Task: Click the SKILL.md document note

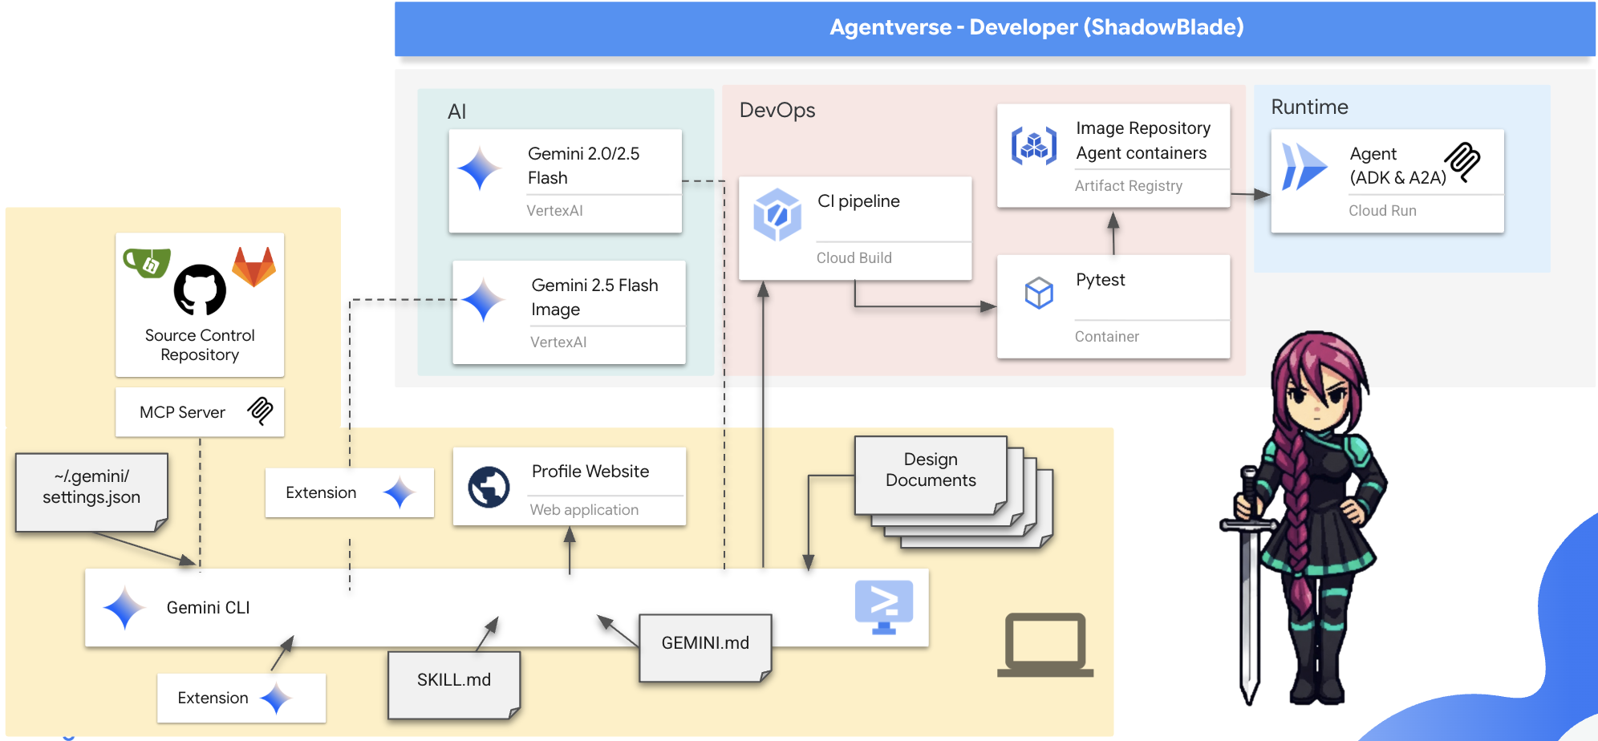Action: (x=453, y=683)
